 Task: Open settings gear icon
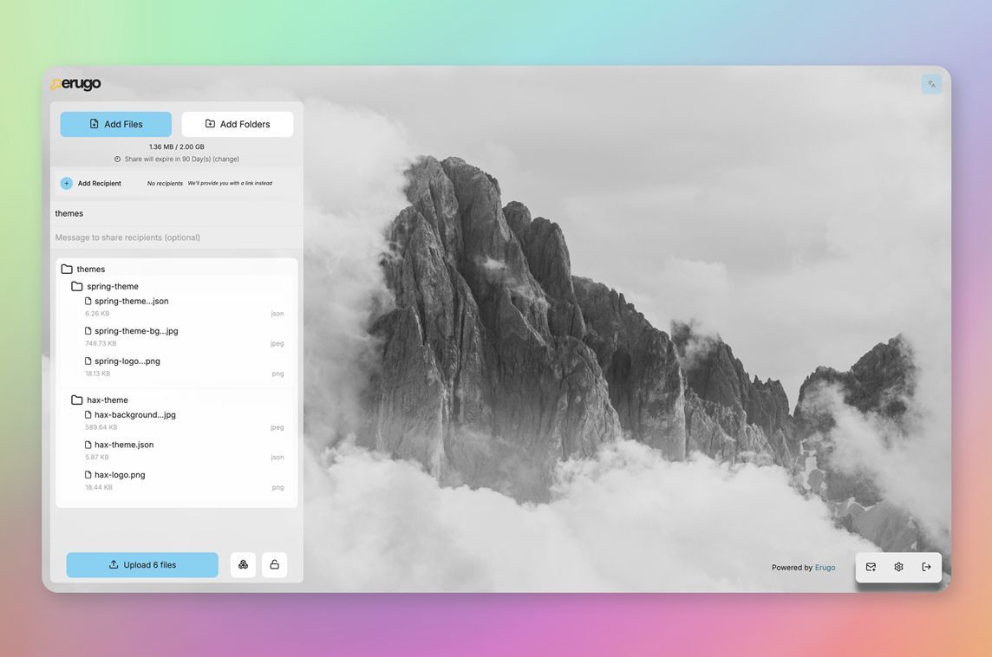click(898, 567)
